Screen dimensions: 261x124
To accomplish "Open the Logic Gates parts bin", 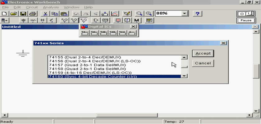I will [x=96, y=20].
